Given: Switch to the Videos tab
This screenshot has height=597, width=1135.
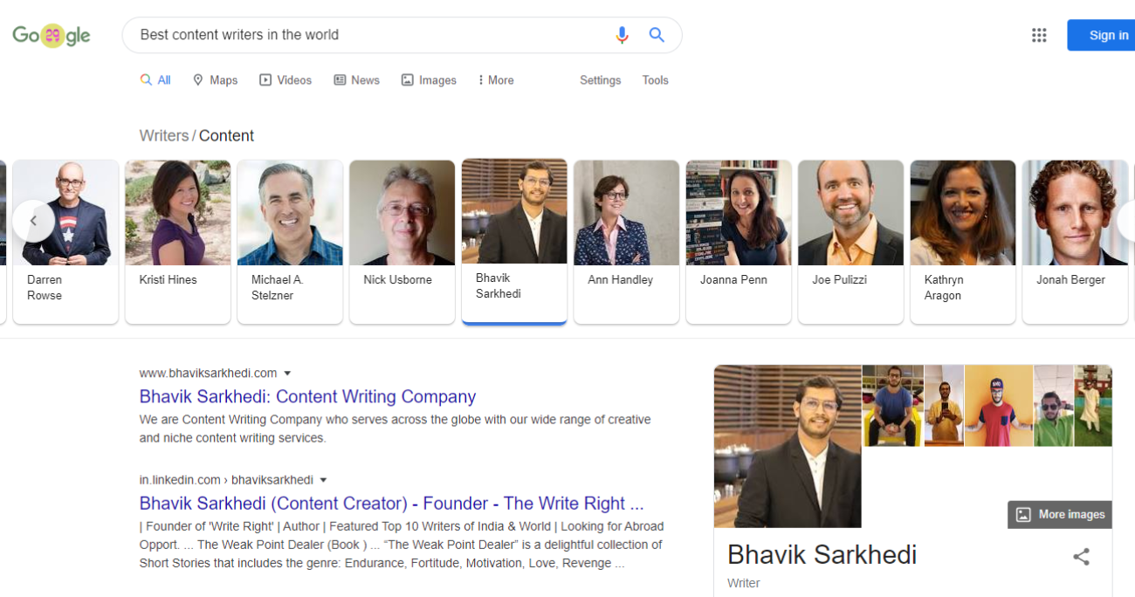Looking at the screenshot, I should click(x=285, y=80).
